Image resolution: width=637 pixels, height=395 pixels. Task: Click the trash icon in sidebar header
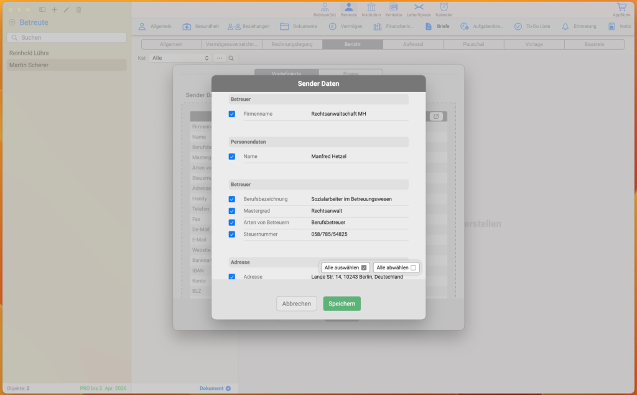pos(78,10)
